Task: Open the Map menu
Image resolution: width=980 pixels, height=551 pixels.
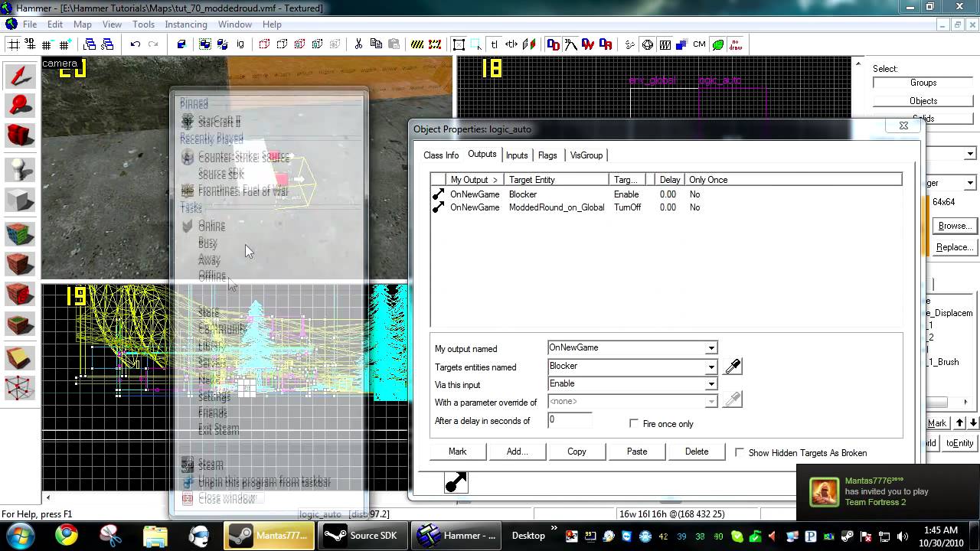Action: (x=83, y=24)
